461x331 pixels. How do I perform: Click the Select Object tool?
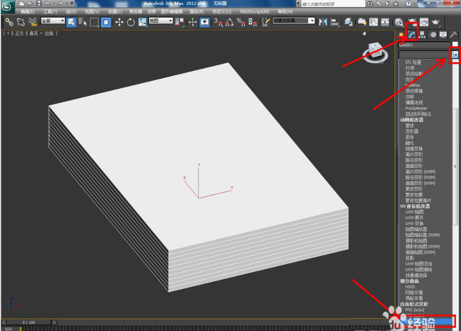pos(71,22)
